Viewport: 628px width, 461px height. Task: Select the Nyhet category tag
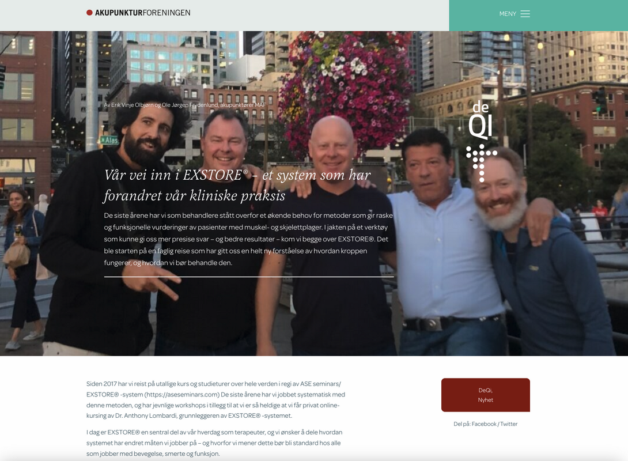[486, 400]
